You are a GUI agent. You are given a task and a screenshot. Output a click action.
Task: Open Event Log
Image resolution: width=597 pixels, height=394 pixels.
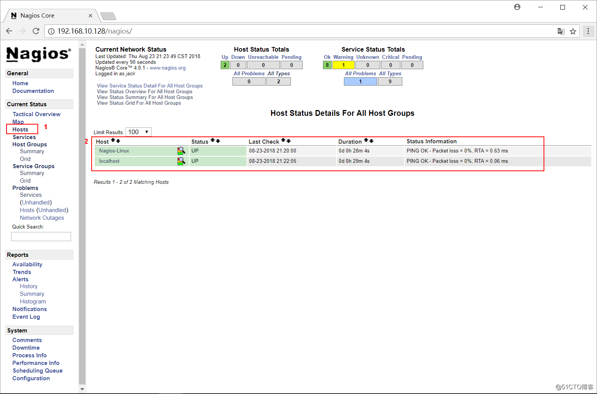pyautogui.click(x=26, y=317)
